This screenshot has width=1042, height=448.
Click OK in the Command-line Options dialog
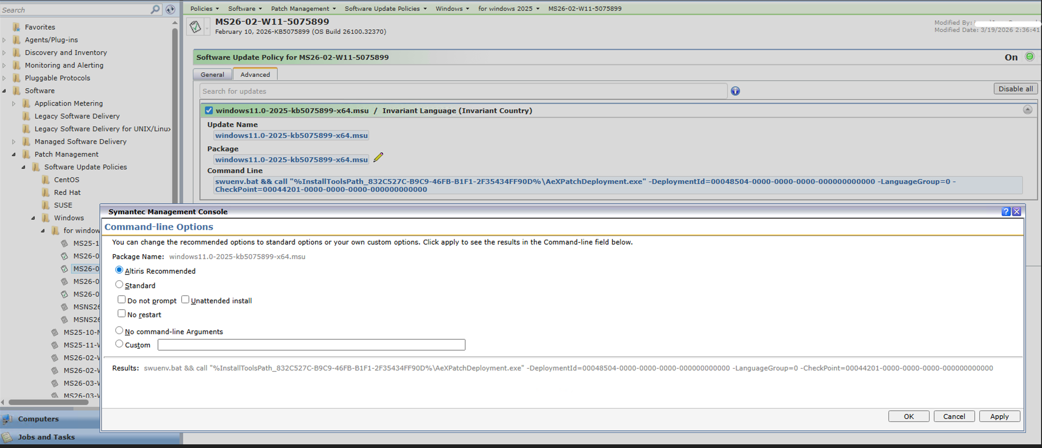(909, 416)
